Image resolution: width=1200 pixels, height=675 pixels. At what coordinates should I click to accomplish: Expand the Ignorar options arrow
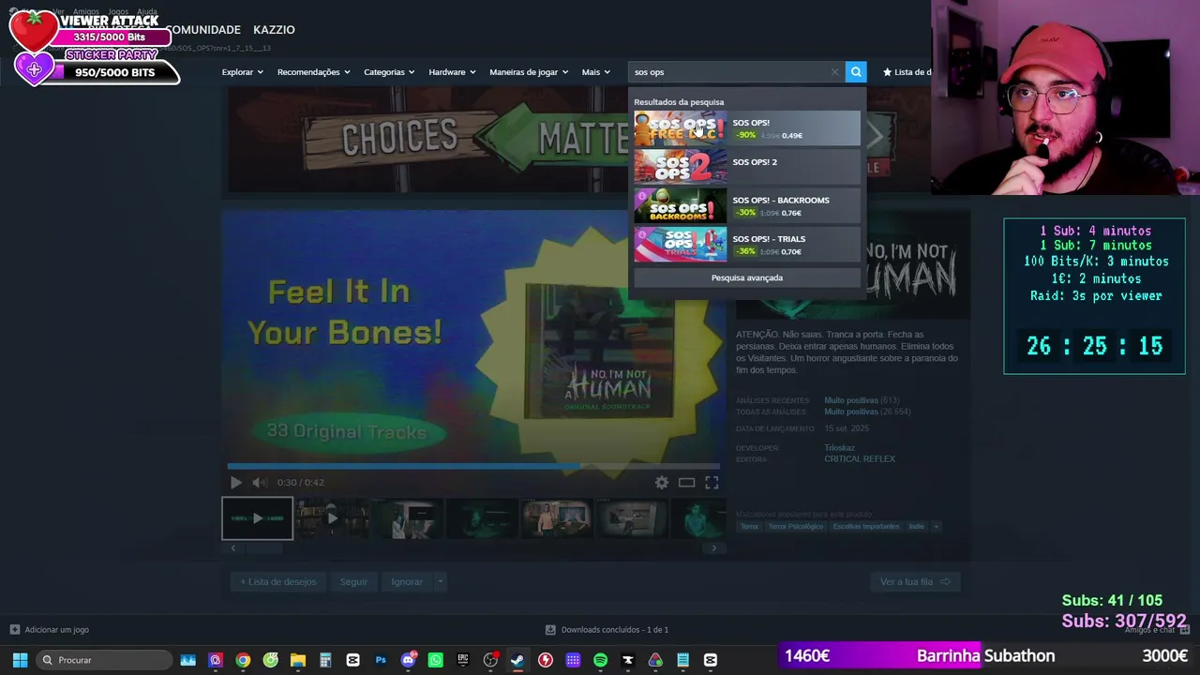click(x=440, y=582)
